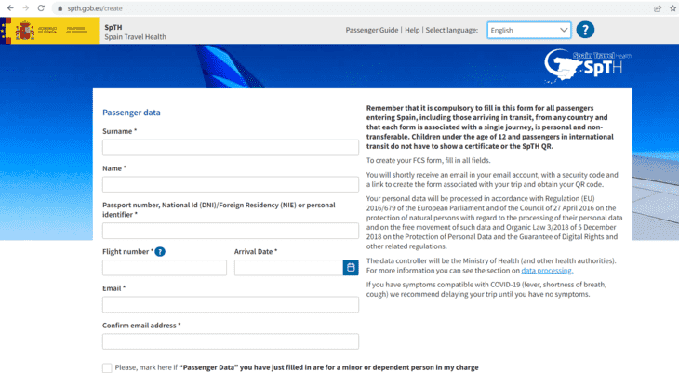Screen dimensions: 679x373
Task: Open the English language dropdown
Action: click(528, 31)
